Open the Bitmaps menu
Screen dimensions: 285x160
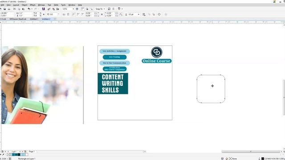(x=41, y=5)
